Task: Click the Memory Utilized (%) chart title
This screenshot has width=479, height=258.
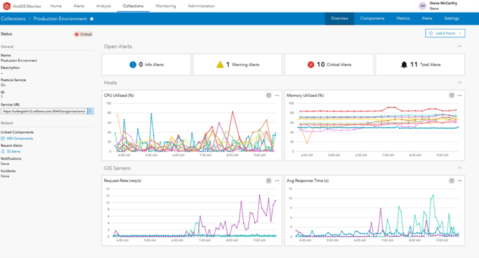Action: tap(305, 96)
